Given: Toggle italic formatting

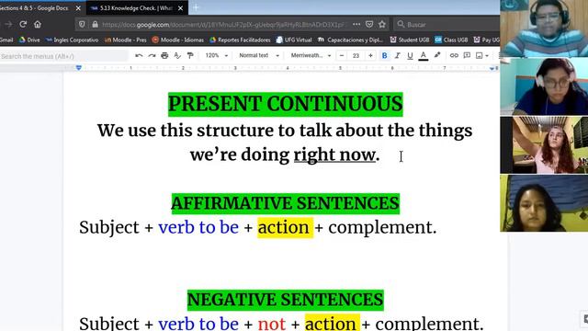Looking at the screenshot, I should [x=397, y=55].
